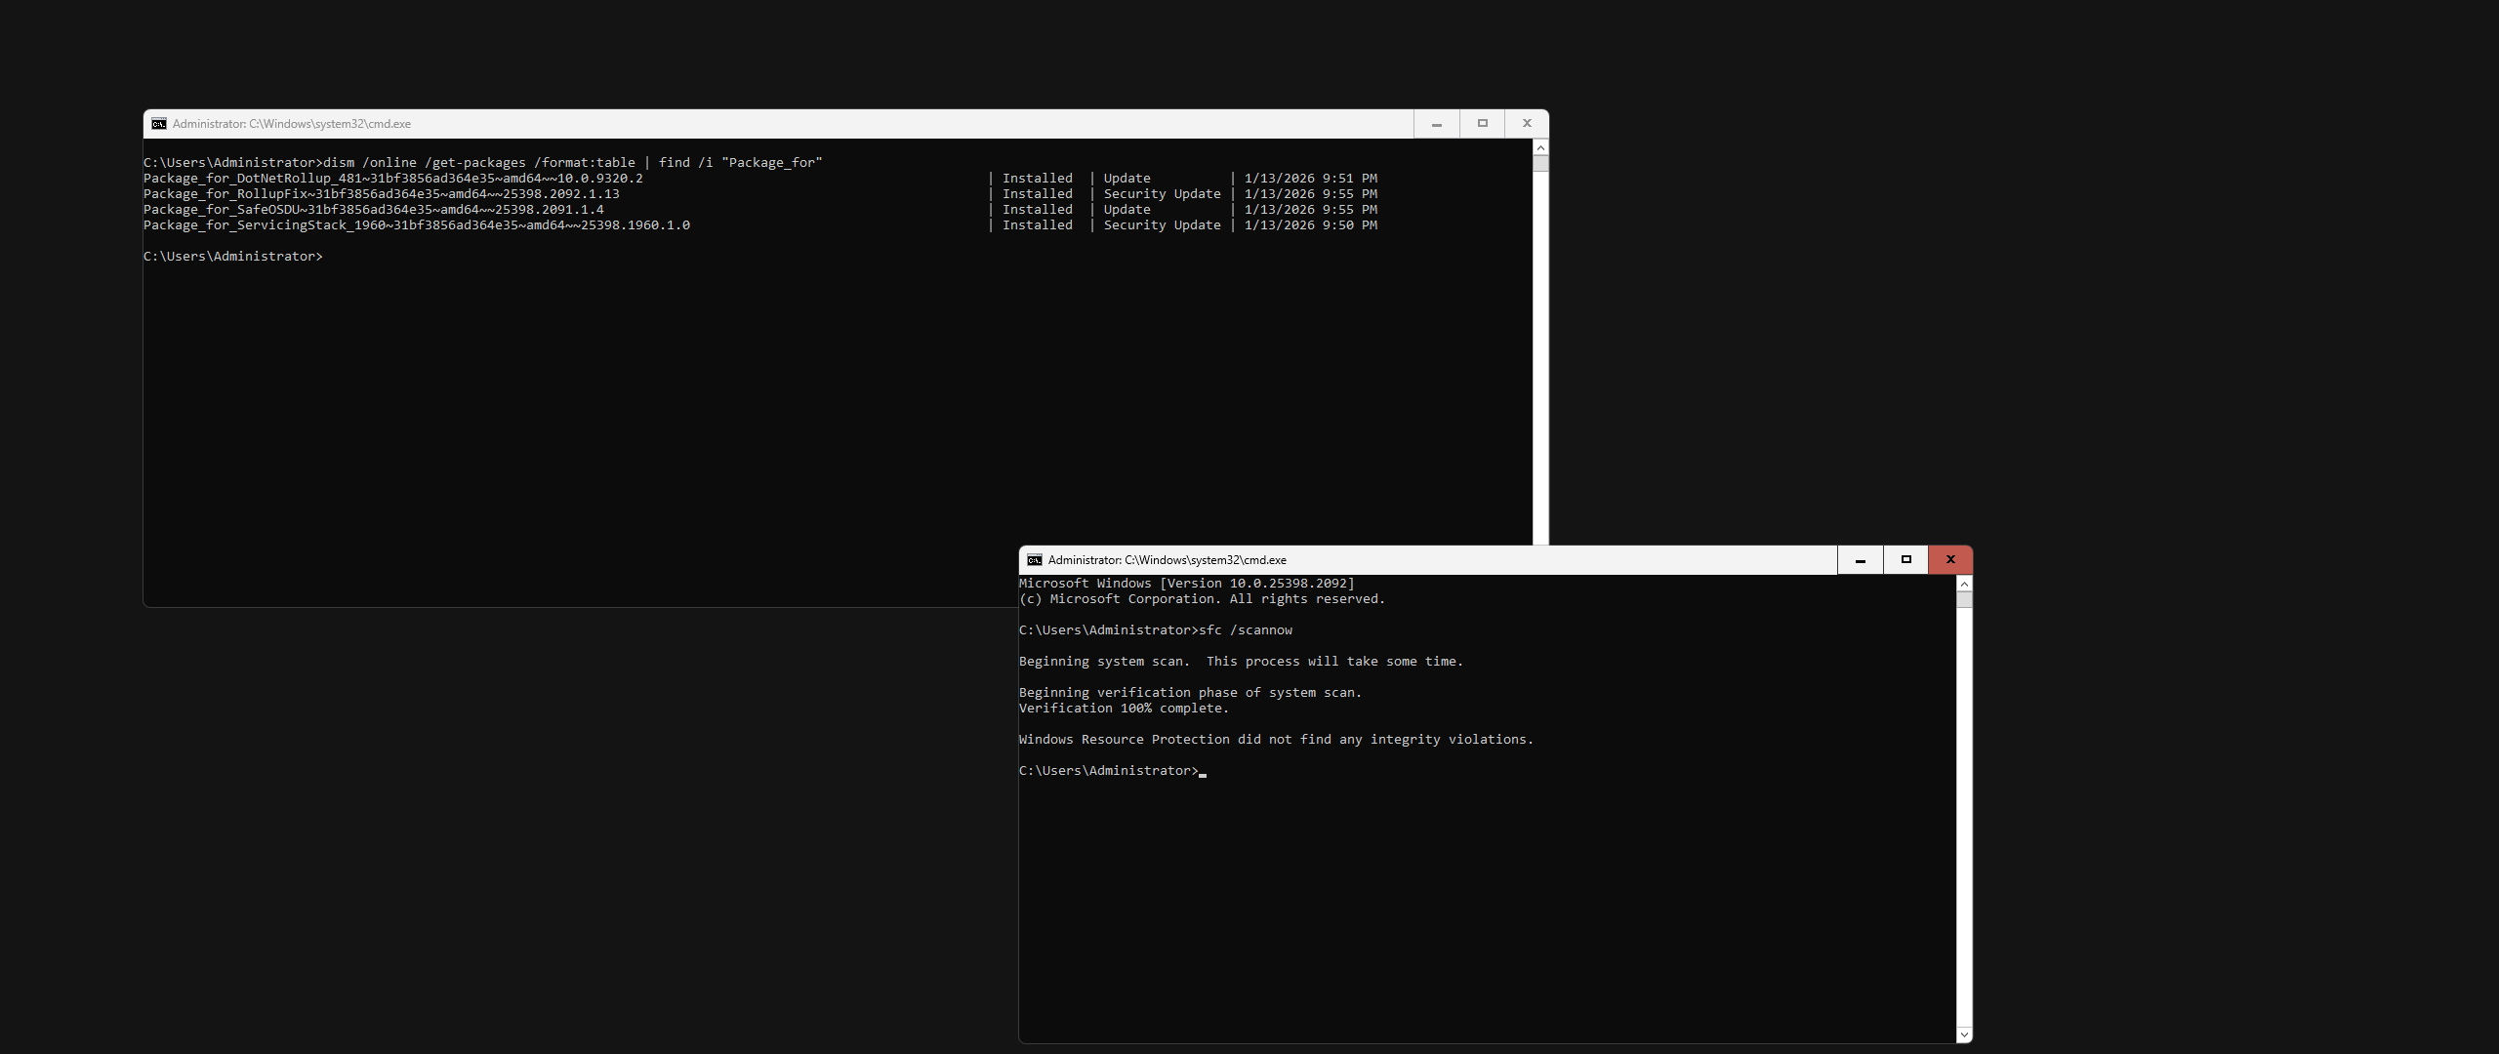
Task: Click the sfc window title bar text
Action: (1167, 560)
